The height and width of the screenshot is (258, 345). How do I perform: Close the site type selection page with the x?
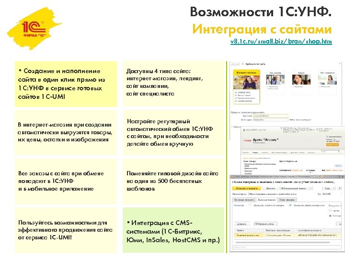pos(341,64)
